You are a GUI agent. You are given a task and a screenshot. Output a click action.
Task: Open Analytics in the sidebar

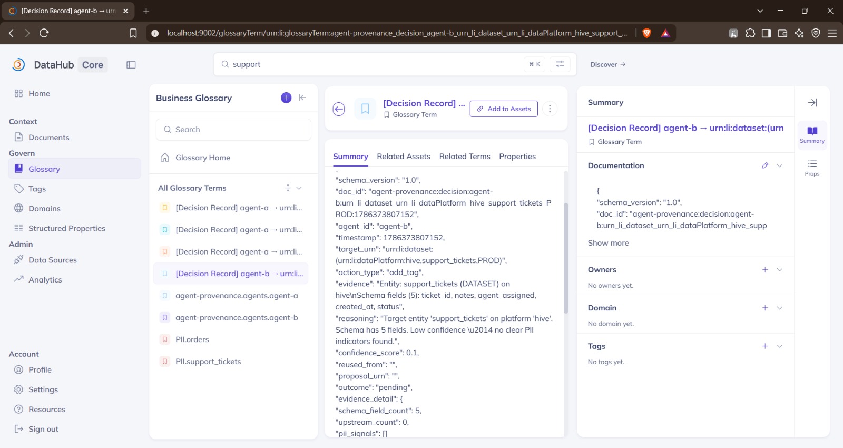pos(75,280)
